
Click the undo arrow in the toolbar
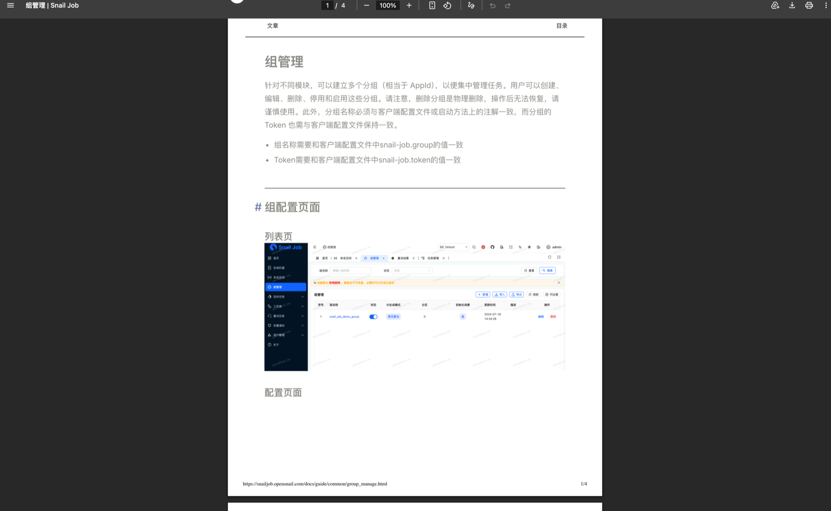[492, 6]
